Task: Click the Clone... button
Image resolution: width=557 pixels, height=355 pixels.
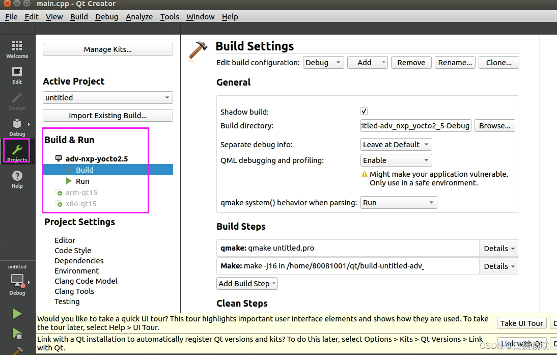Action: click(x=499, y=63)
